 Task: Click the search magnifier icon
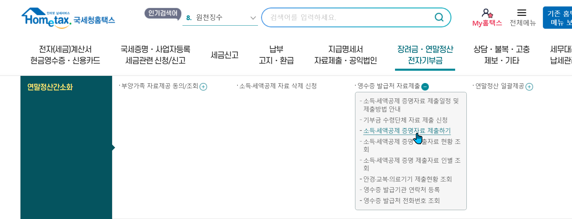(439, 17)
